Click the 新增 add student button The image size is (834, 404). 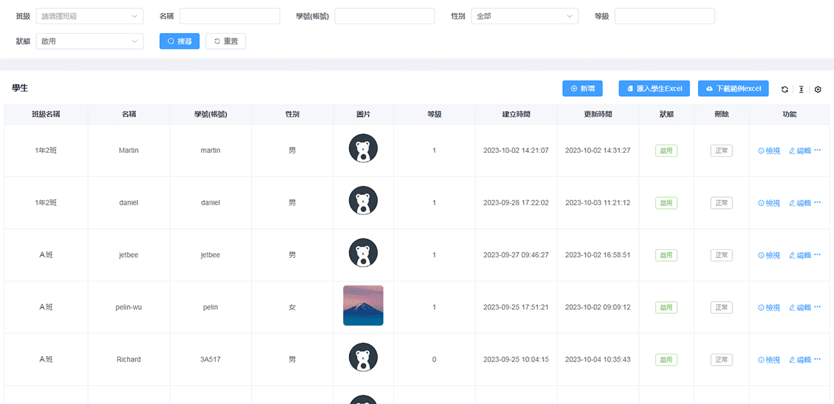point(582,88)
